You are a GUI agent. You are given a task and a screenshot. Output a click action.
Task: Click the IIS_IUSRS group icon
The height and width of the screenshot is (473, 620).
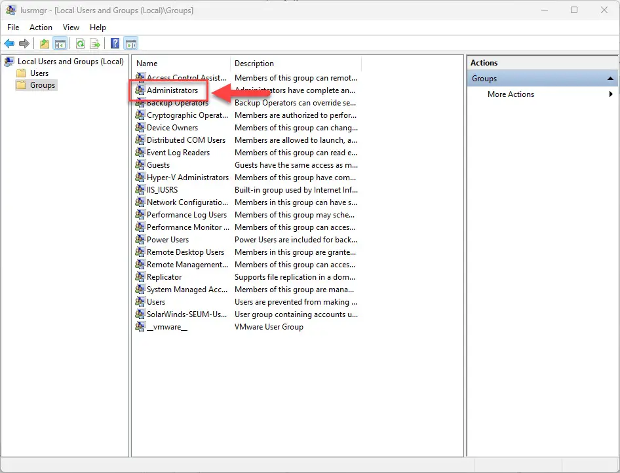[140, 190]
